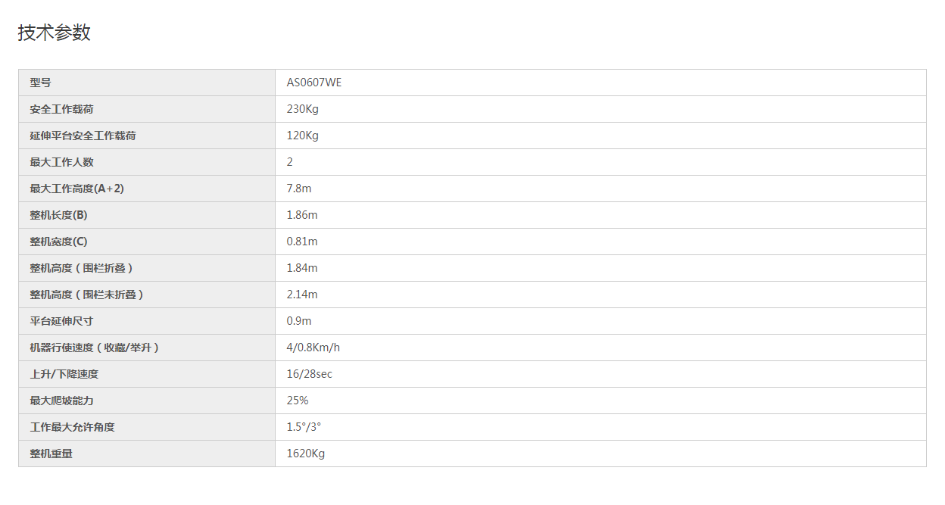The width and height of the screenshot is (945, 505).
Task: Click the AS0607WE model value
Action: [314, 83]
